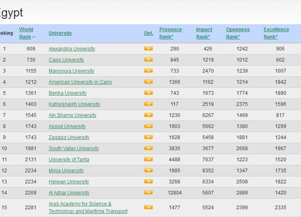This screenshot has height=217, width=301.
Task: Select openness rank value 1012
Action: coord(242,60)
